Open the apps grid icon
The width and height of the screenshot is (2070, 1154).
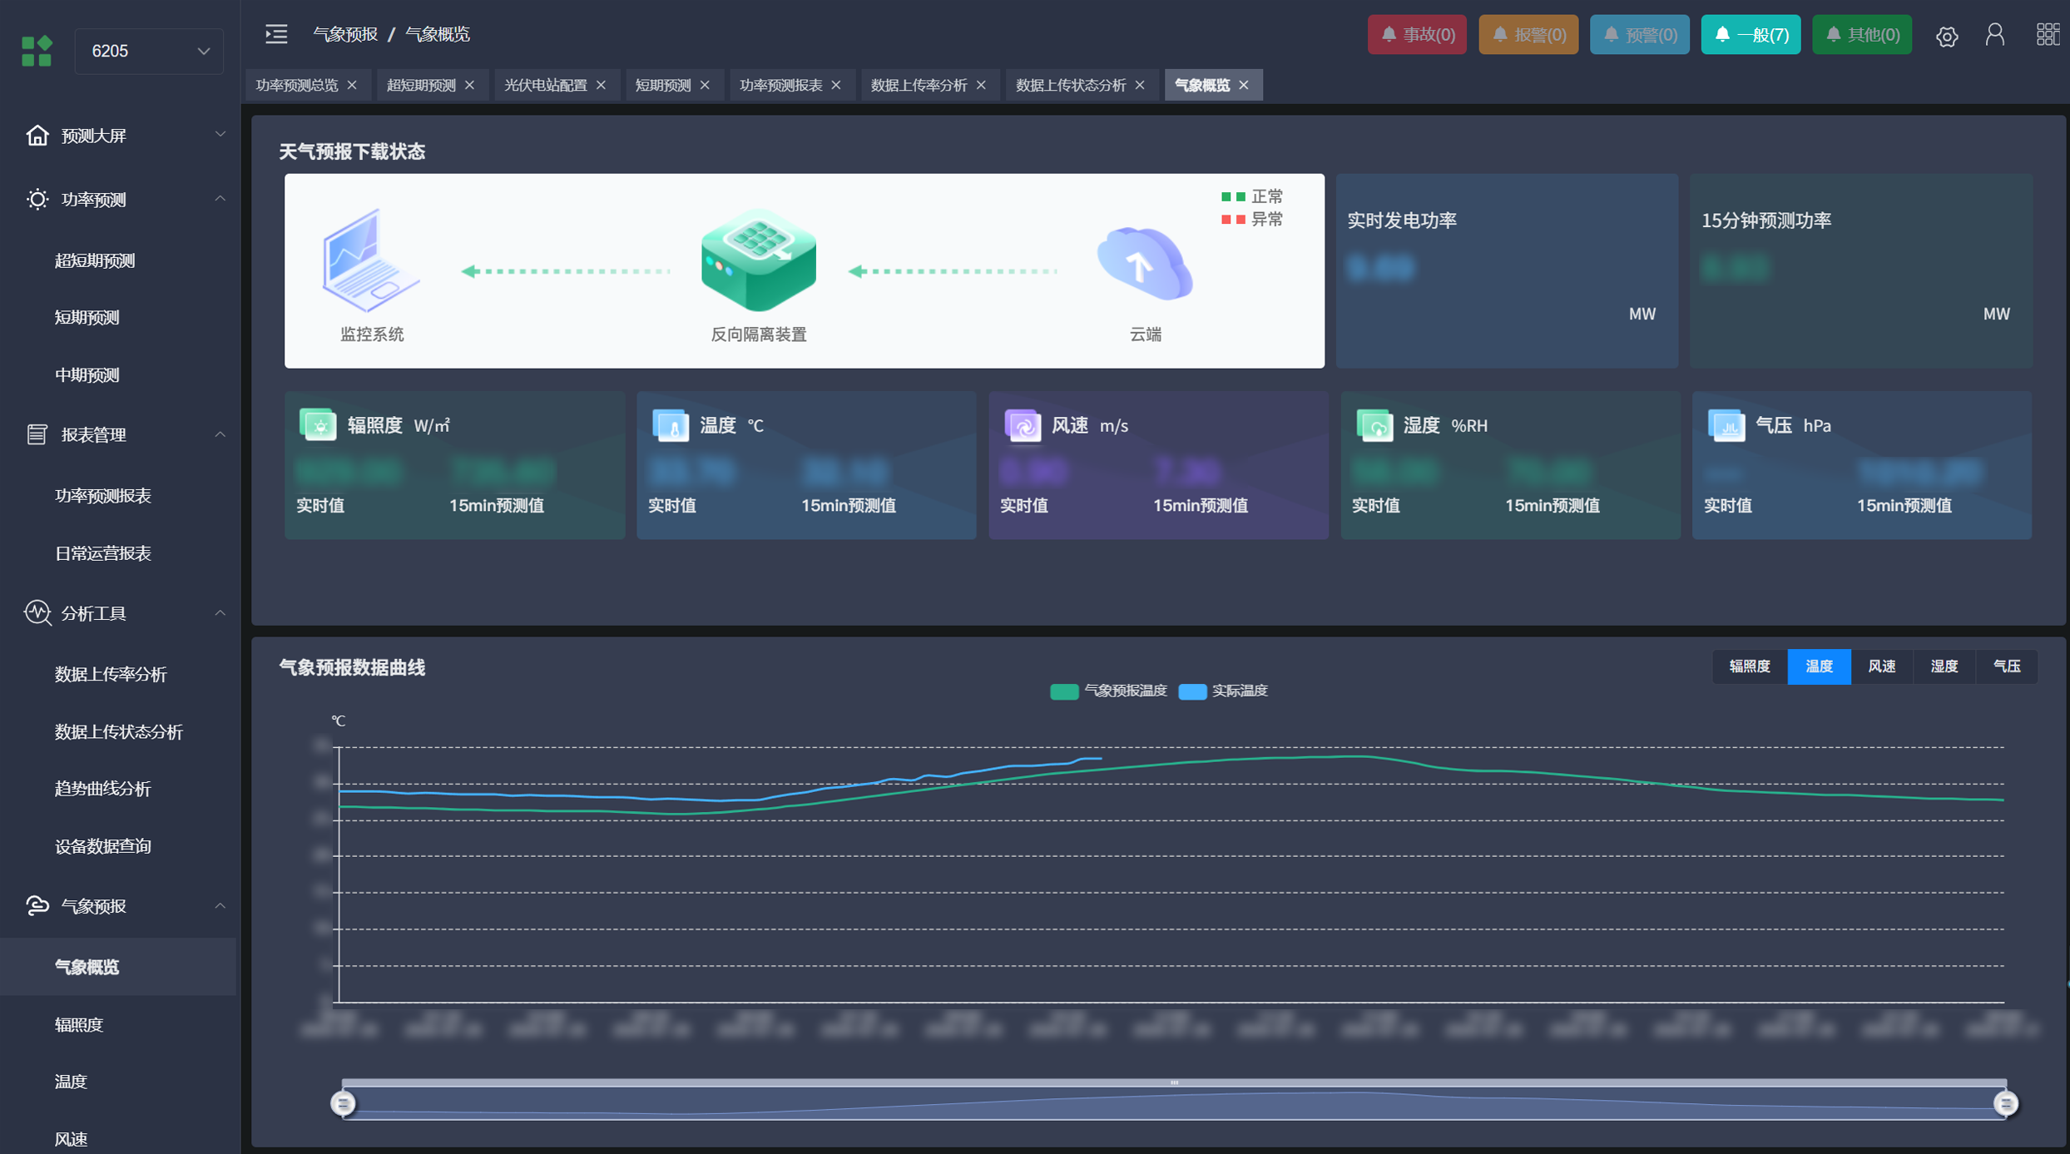click(2048, 35)
